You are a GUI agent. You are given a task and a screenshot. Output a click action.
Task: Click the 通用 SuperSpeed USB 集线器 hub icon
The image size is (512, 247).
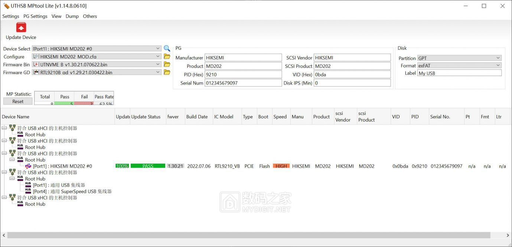pyautogui.click(x=28, y=191)
